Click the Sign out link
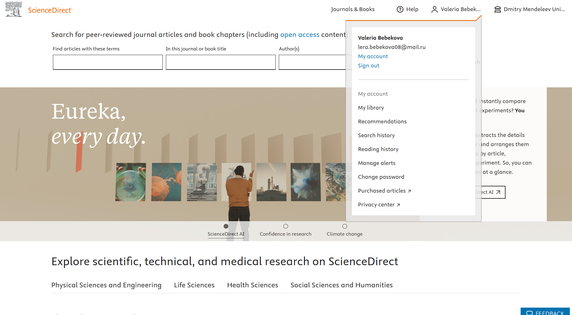 point(368,66)
